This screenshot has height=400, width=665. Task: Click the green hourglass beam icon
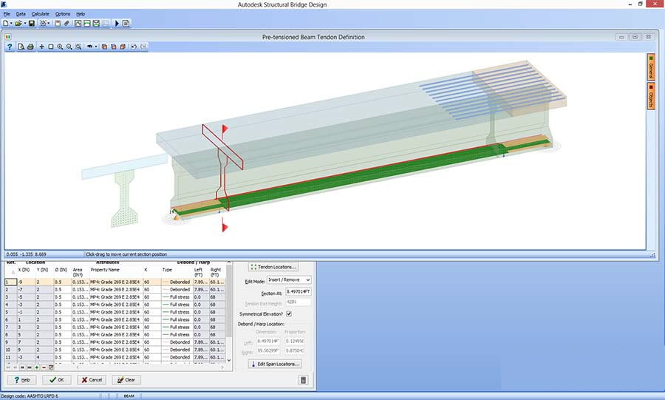pos(96,24)
